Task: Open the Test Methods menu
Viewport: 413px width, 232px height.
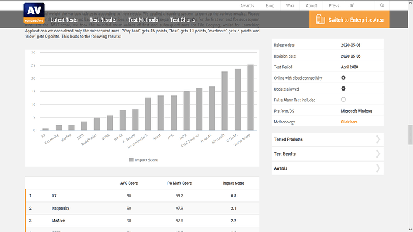Action: (143, 20)
